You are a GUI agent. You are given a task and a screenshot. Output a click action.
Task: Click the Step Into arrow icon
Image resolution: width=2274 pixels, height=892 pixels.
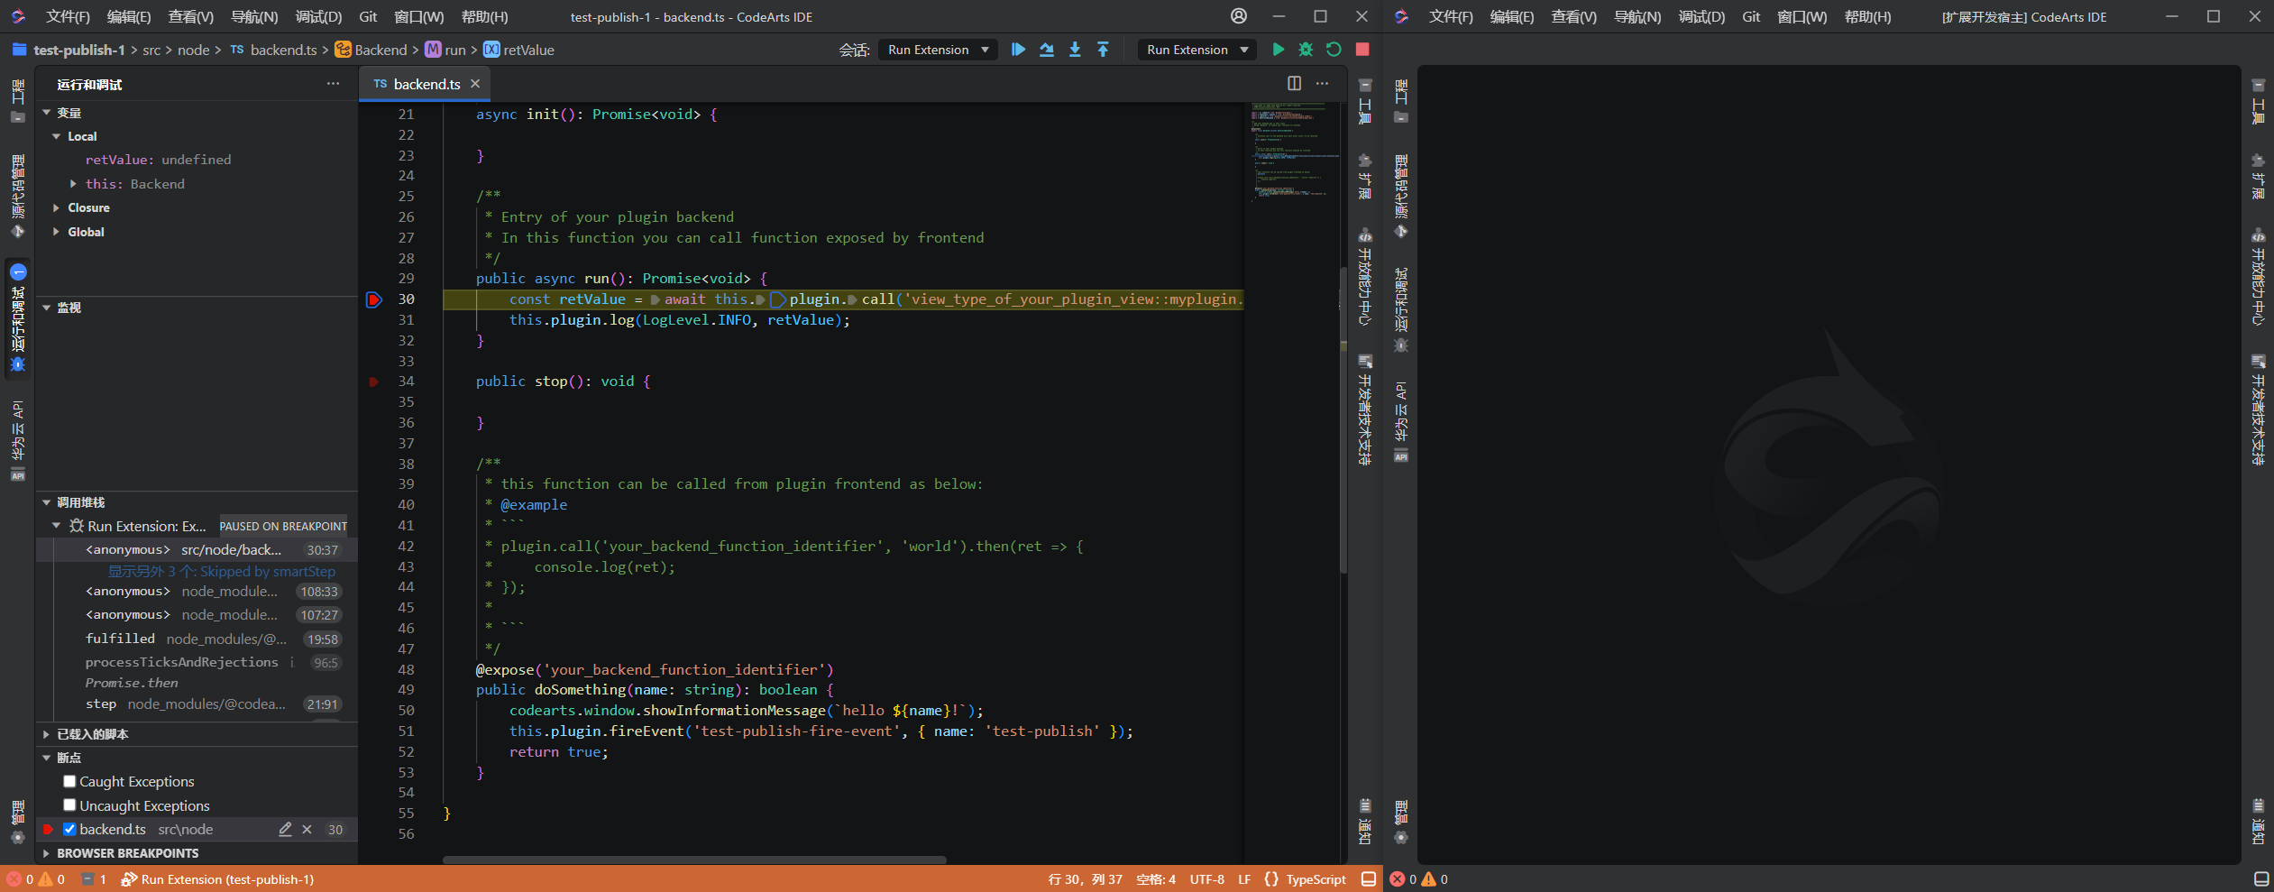pyautogui.click(x=1075, y=50)
